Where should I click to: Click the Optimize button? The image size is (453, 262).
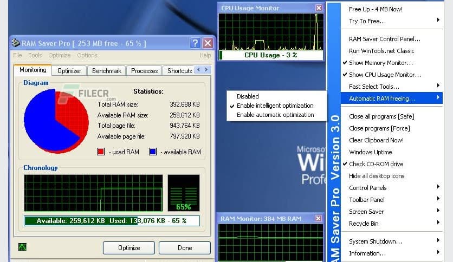[x=129, y=248]
